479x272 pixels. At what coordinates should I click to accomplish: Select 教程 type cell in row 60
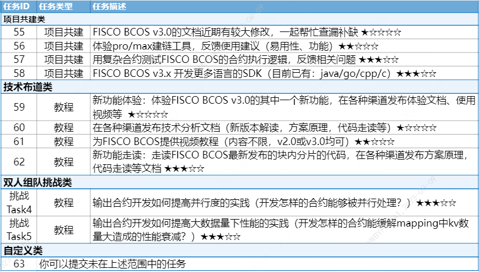click(64, 128)
